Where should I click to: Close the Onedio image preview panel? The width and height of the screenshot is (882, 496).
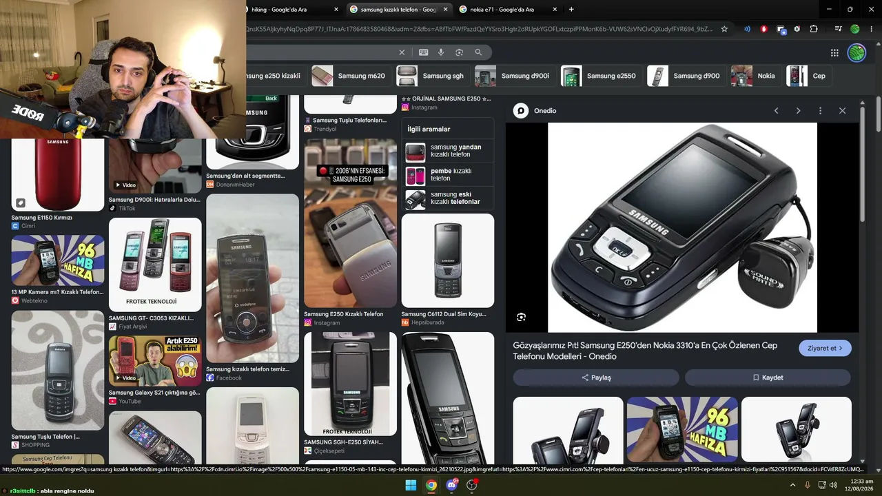842,111
